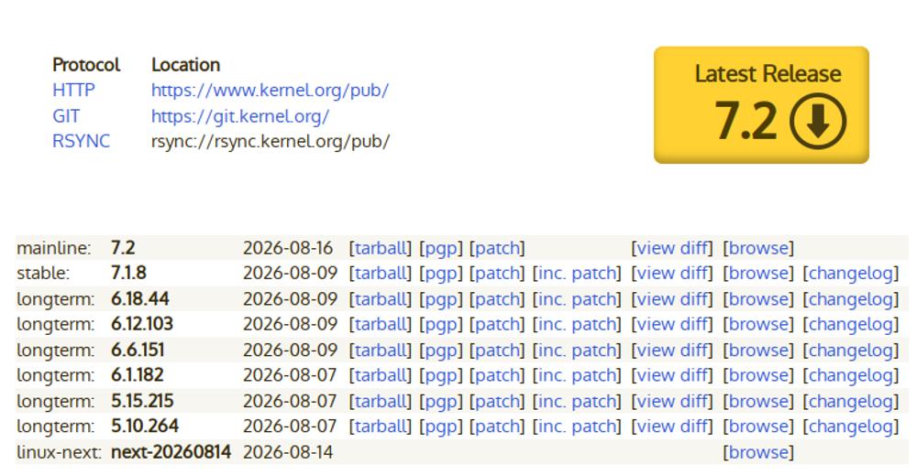Click the stable: row label

point(43,273)
